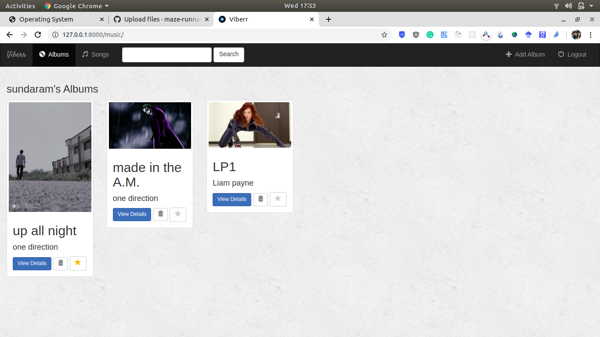Open the Google Translate extension icon
The height and width of the screenshot is (337, 600).
pyautogui.click(x=542, y=35)
